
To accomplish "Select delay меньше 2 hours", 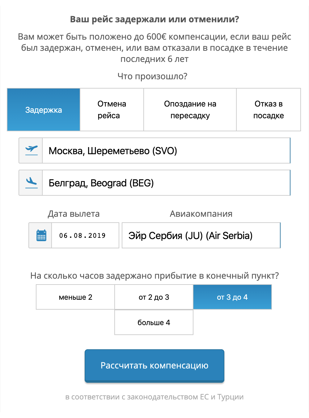I will coord(75,297).
